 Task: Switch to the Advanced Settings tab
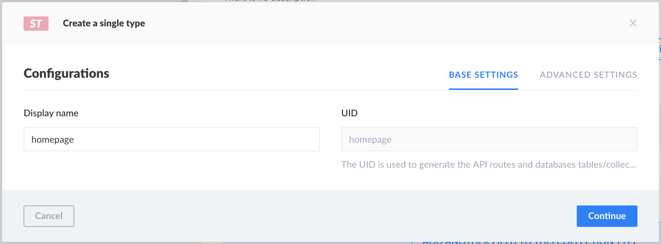point(588,75)
